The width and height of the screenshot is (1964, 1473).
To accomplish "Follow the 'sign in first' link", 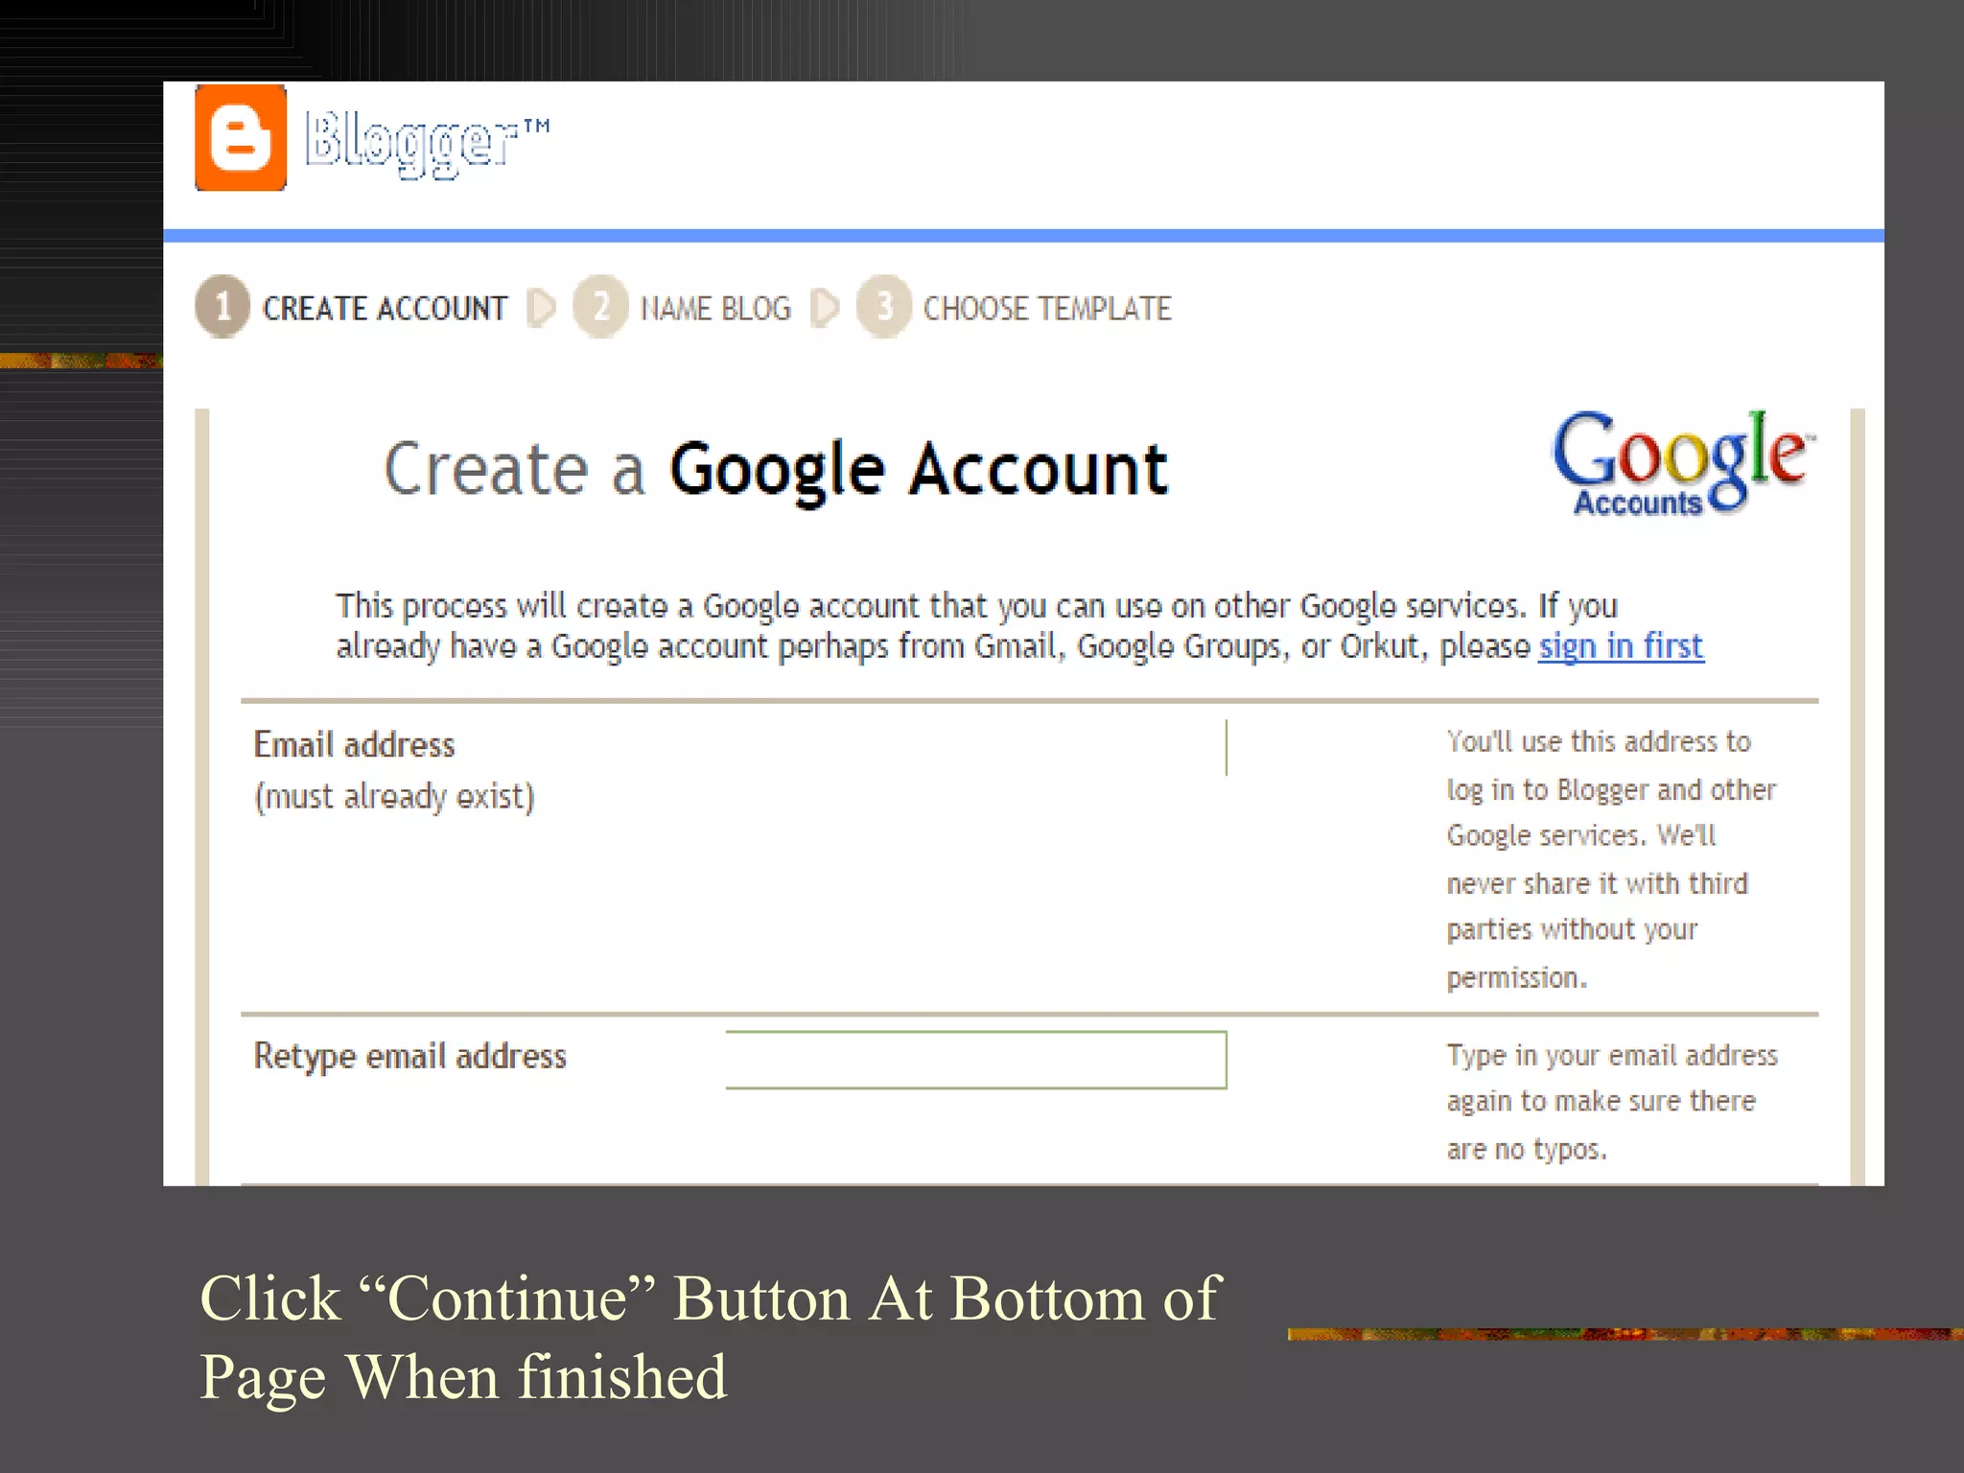I will pos(1621,646).
